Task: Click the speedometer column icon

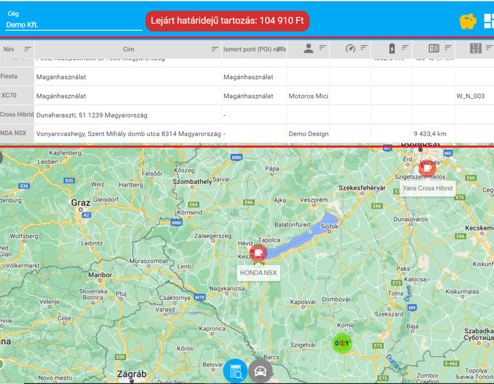Action: [x=350, y=48]
